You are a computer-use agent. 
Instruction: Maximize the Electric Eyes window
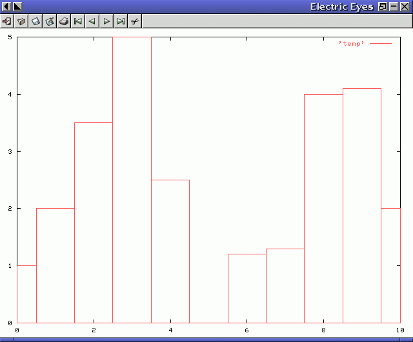383,6
